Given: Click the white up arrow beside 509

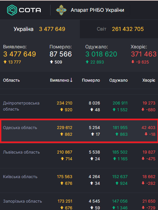Looking at the screenshot, I should (52, 62).
